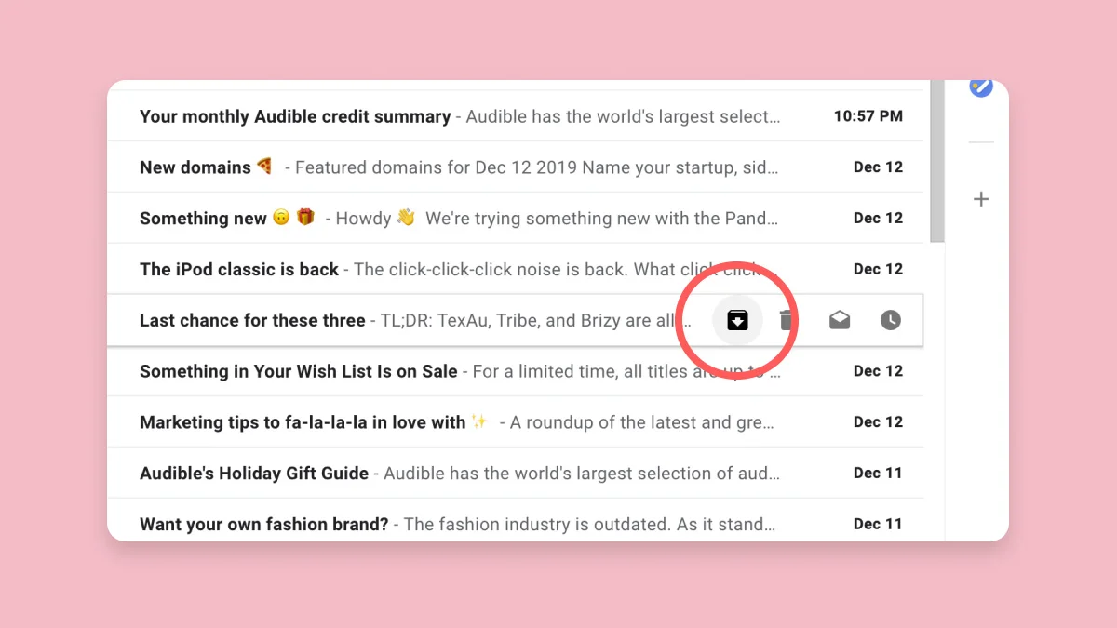Viewport: 1117px width, 628px height.
Task: Click the 10:57 PM timestamp
Action: 868,116
